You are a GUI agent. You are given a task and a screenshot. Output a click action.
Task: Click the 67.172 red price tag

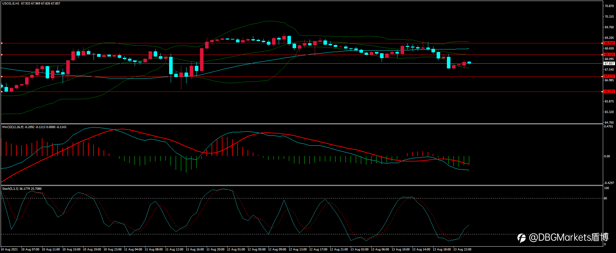coord(609,76)
